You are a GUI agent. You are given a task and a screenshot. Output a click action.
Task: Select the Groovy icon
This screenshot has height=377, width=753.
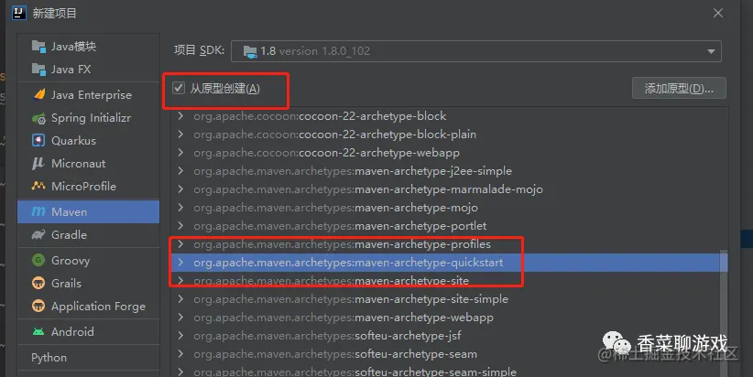click(x=38, y=260)
